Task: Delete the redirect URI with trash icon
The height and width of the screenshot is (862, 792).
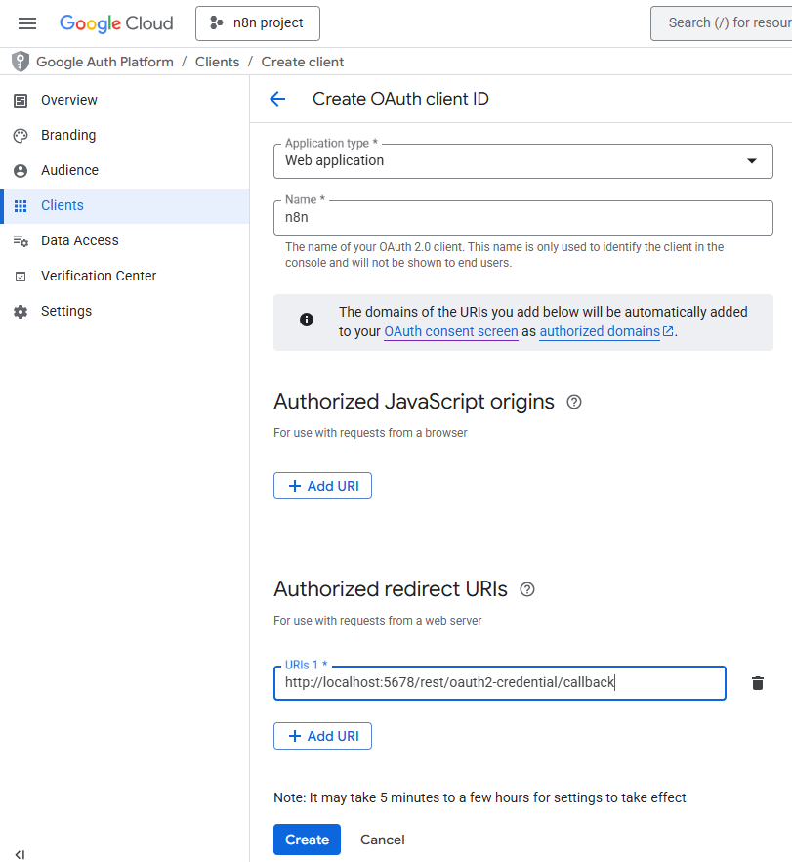Action: click(x=757, y=683)
